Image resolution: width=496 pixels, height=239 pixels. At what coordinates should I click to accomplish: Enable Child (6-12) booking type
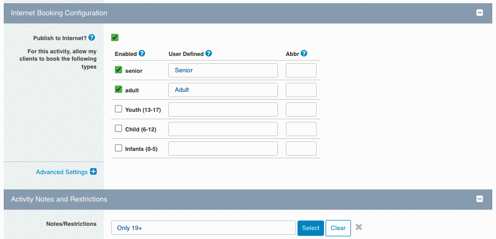[118, 128]
